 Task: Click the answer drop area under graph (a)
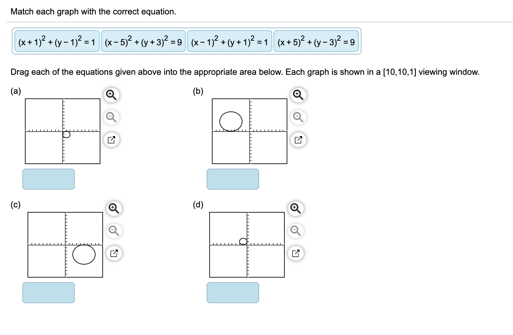48,179
